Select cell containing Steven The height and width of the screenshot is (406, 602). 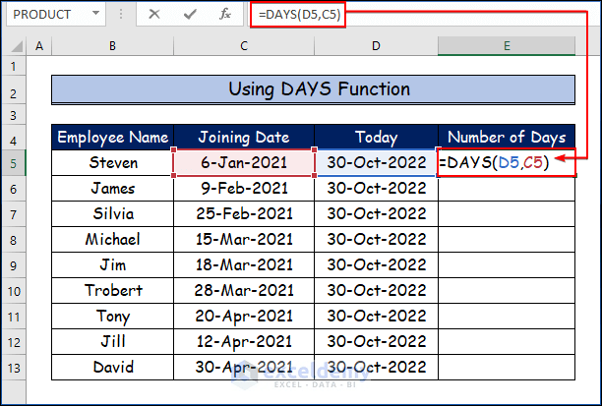112,163
